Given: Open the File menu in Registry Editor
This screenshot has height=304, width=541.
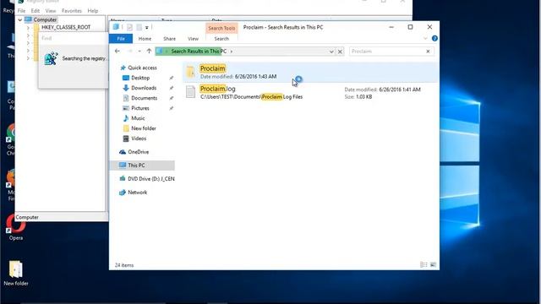Looking at the screenshot, I should click(21, 11).
